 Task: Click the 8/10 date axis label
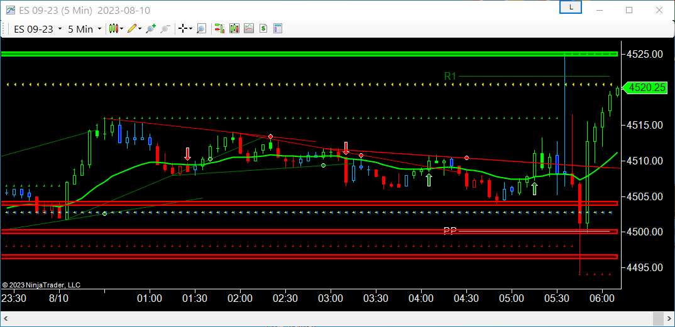pos(60,298)
